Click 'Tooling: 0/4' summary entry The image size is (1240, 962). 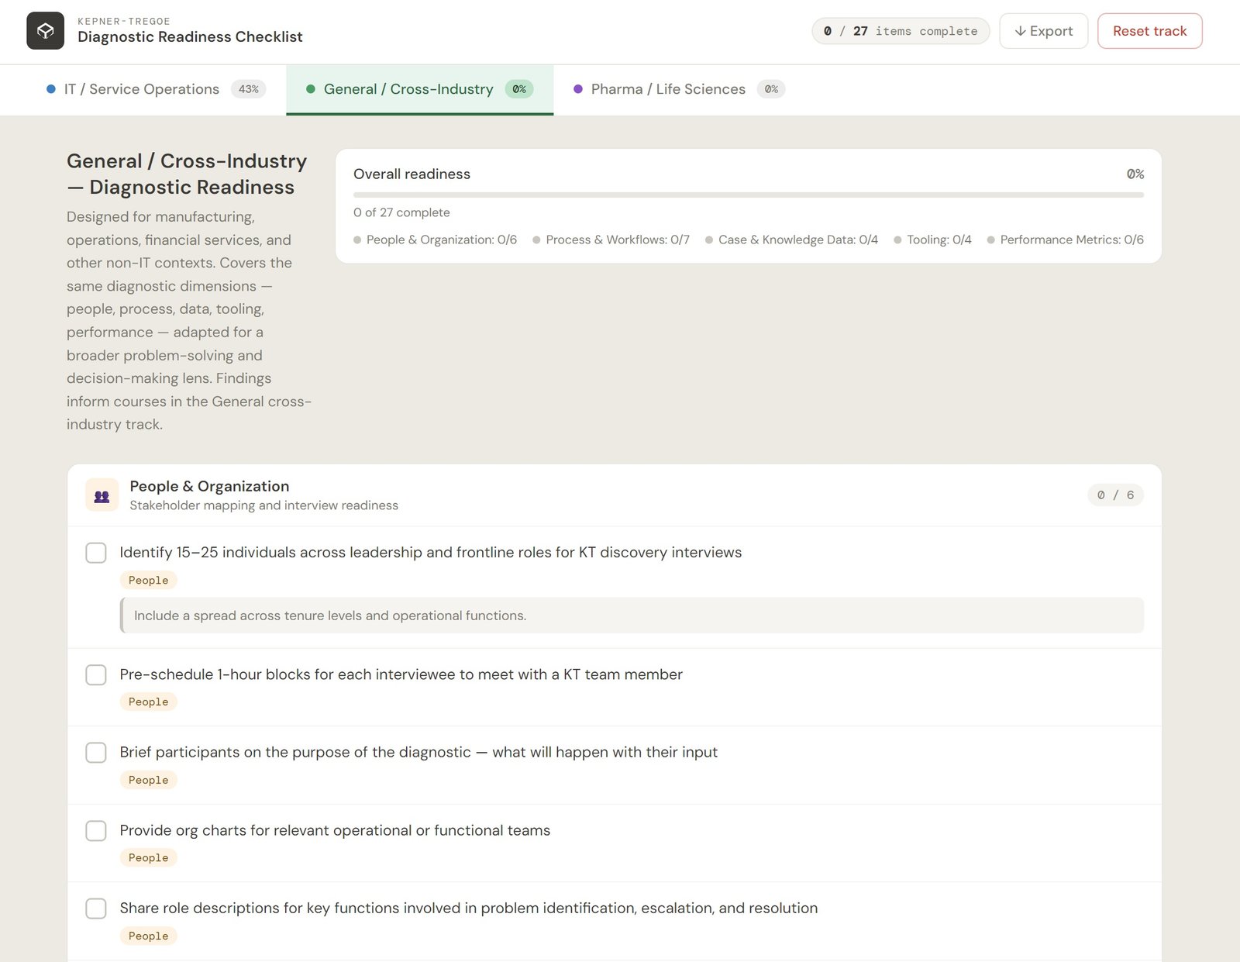(x=933, y=240)
